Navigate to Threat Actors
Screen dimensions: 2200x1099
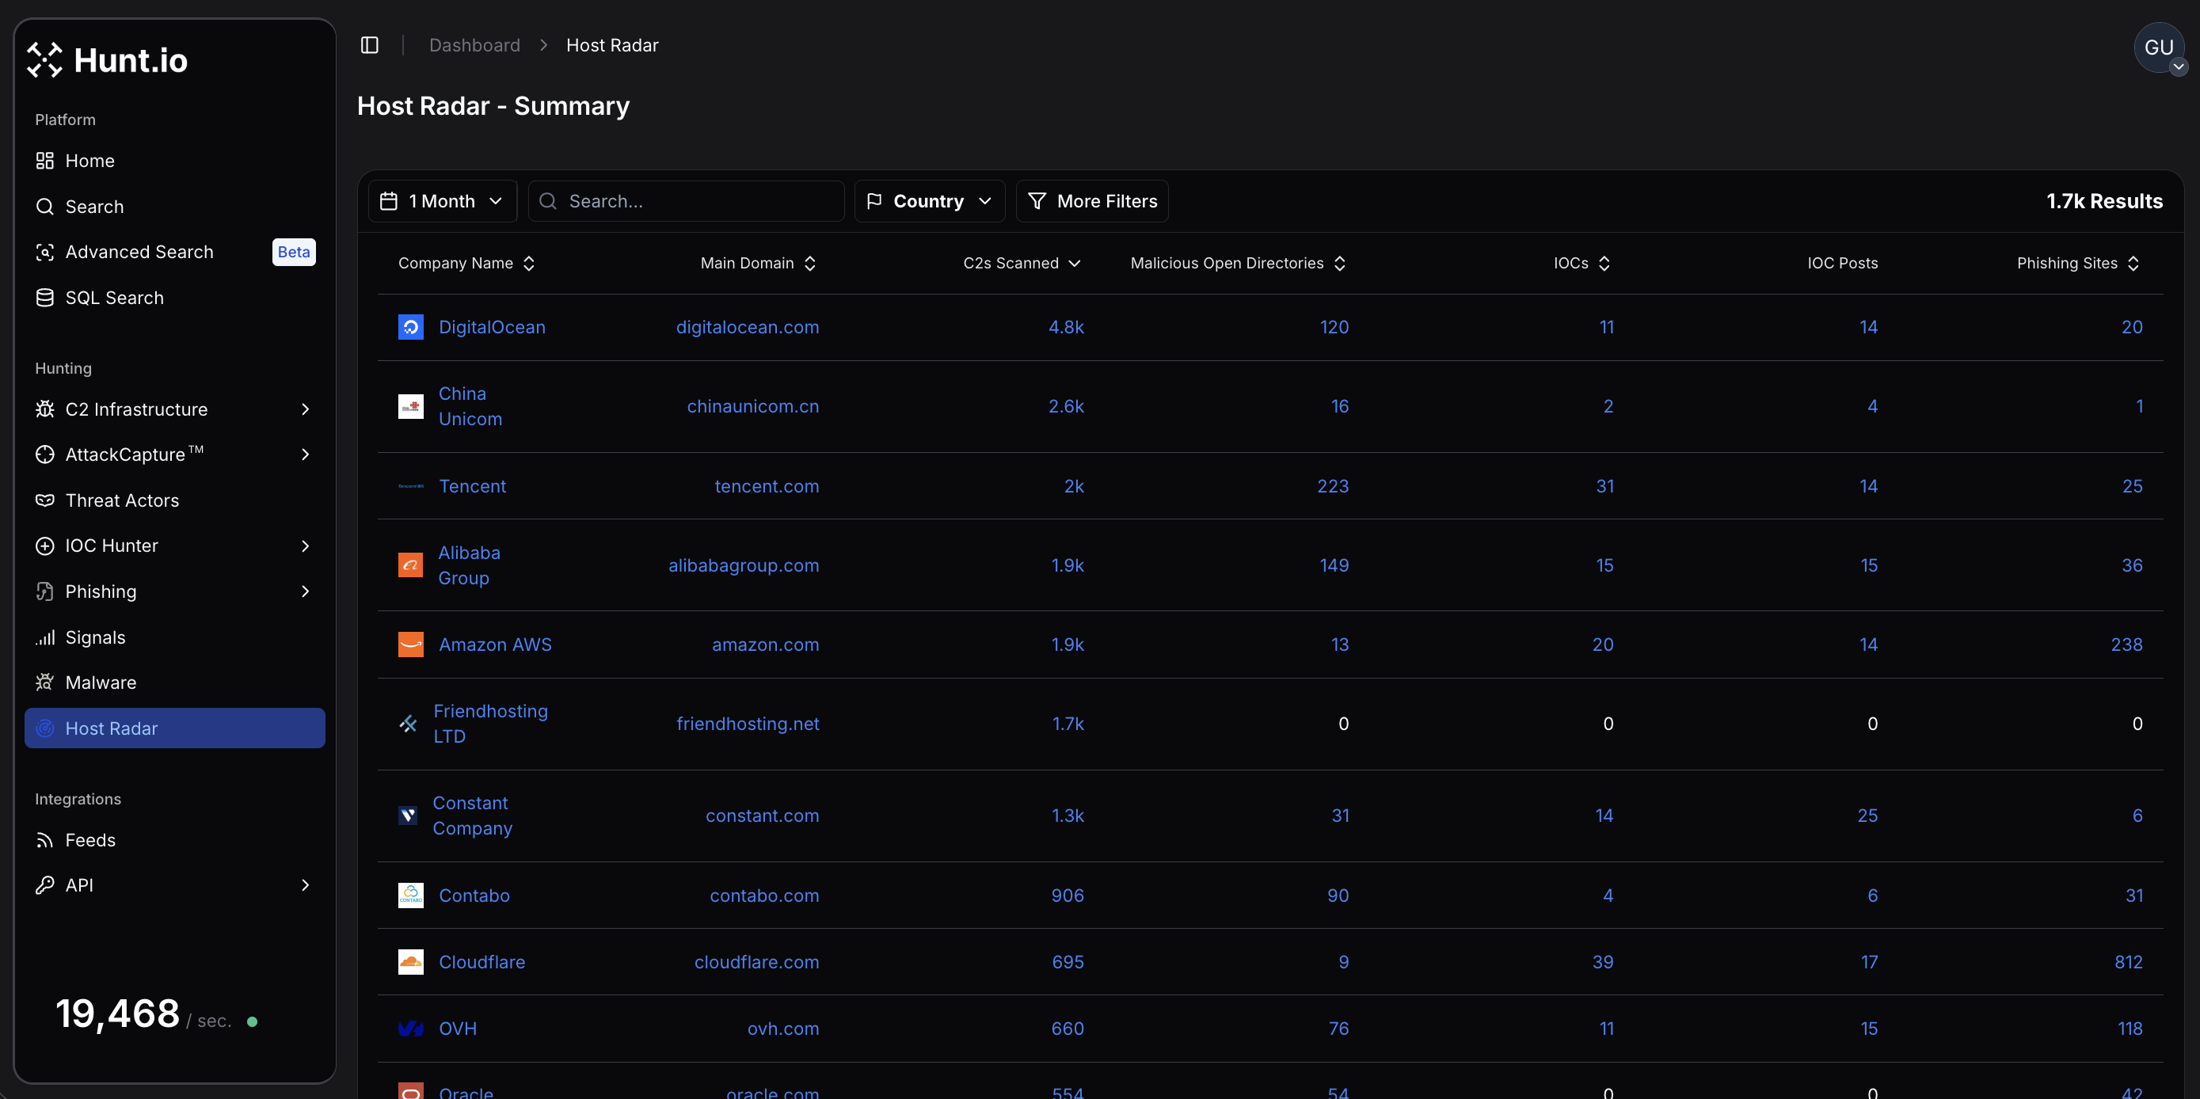(x=175, y=500)
